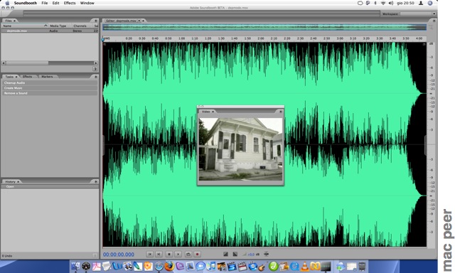The width and height of the screenshot is (455, 273).
Task: Toggle loop playback button
Action: 188,254
